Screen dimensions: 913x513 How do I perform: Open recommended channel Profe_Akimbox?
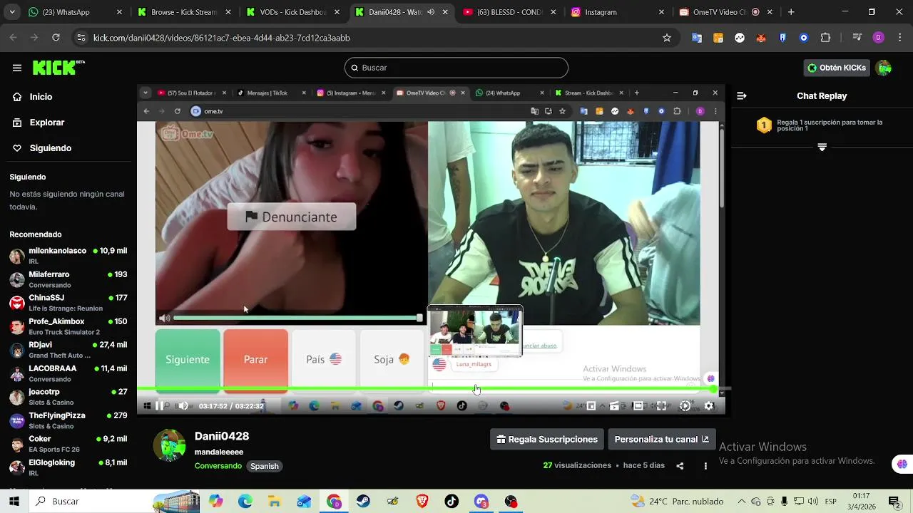click(x=68, y=326)
